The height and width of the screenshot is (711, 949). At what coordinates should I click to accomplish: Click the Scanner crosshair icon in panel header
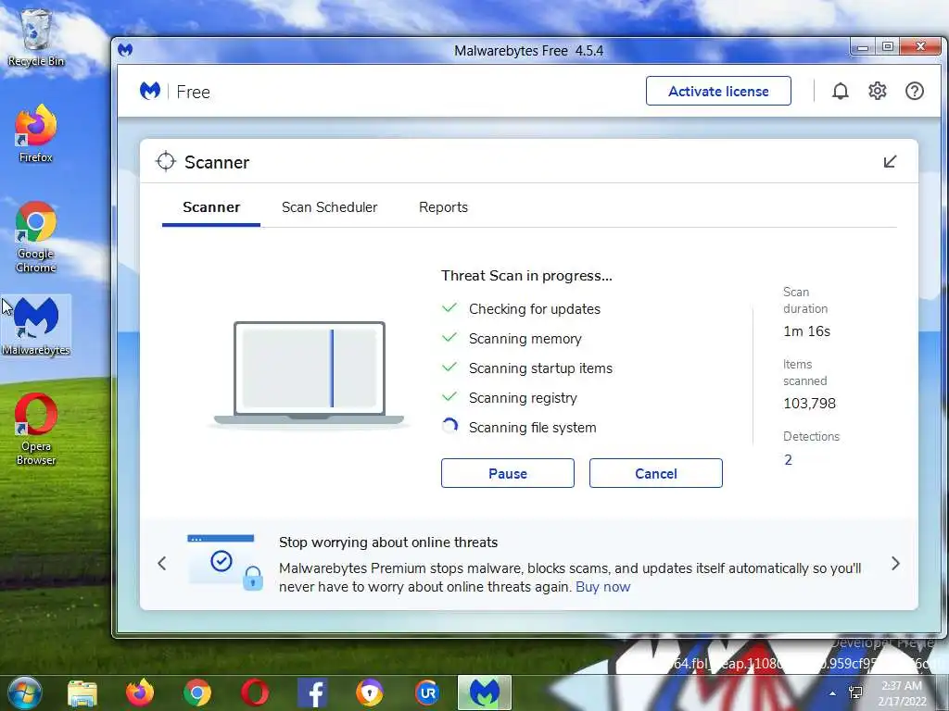point(165,161)
